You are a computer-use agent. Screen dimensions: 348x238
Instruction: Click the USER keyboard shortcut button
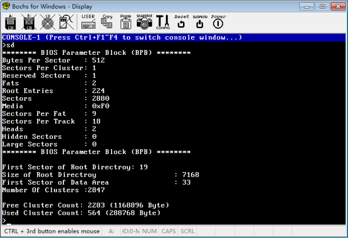coord(89,22)
